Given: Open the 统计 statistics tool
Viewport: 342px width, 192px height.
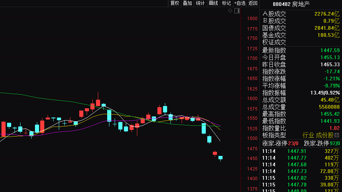Looking at the screenshot, I should coord(200,3).
